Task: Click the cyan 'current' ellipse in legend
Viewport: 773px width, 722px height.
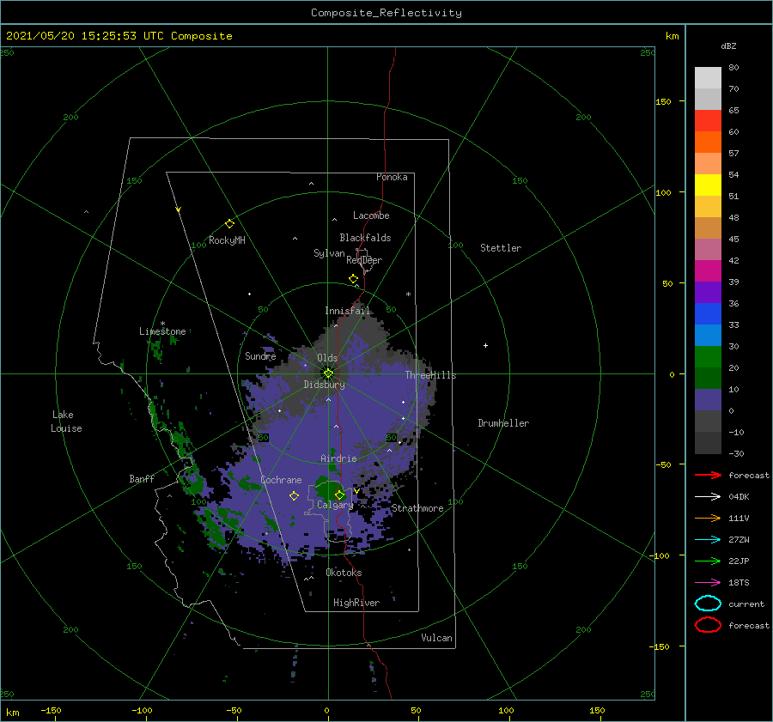Action: coord(708,604)
